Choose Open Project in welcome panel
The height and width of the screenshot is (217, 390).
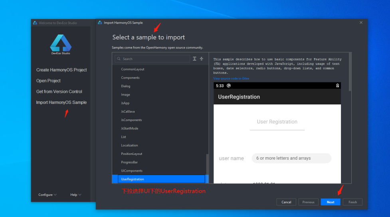[48, 81]
